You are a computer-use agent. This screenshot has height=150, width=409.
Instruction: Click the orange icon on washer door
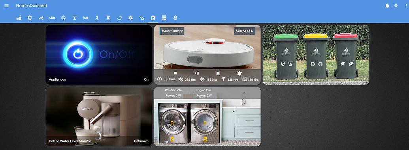[x=172, y=123]
